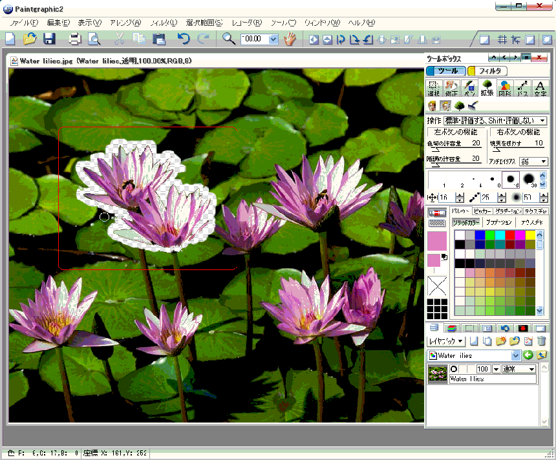
Task: Select the 修正 (Retouch) tool group
Action: click(x=451, y=89)
